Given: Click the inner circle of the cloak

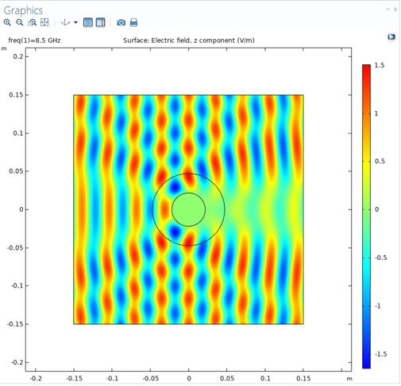Looking at the screenshot, I should click(188, 209).
